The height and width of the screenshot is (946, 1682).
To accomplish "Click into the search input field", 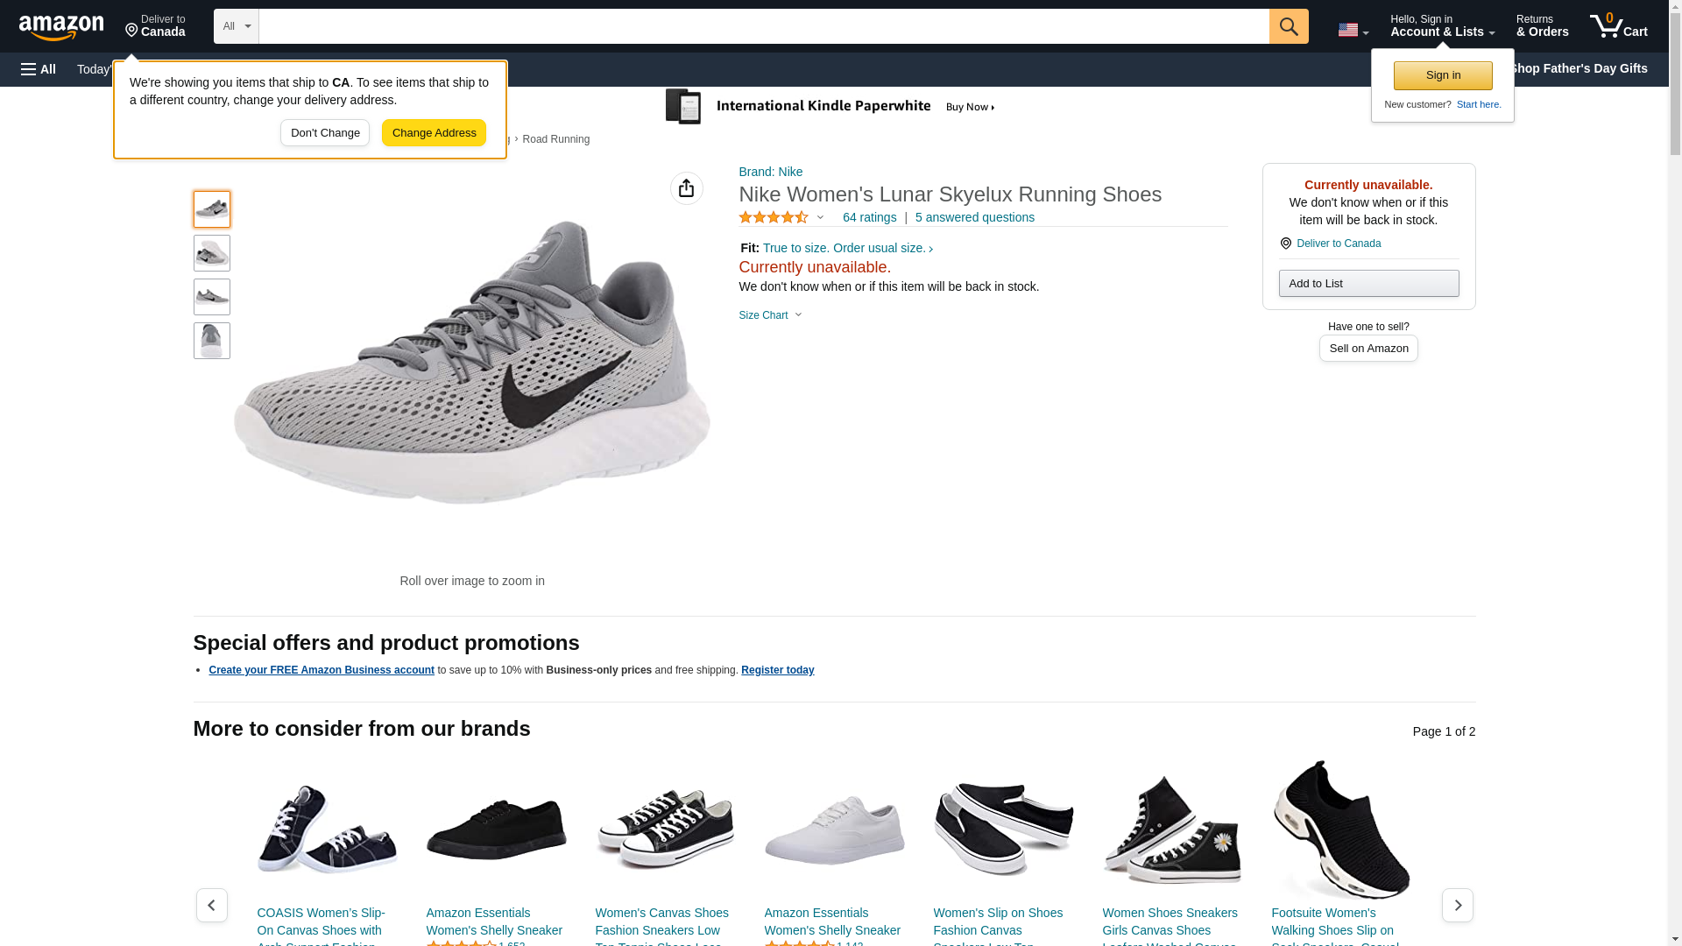I will (x=763, y=26).
